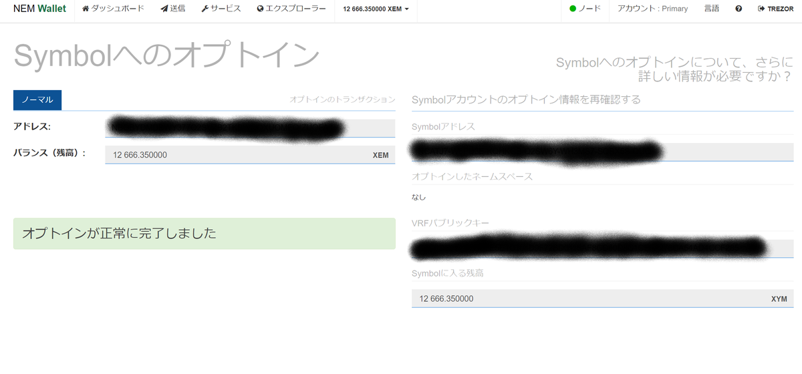Open the ダッシュボード menu item

pos(113,9)
